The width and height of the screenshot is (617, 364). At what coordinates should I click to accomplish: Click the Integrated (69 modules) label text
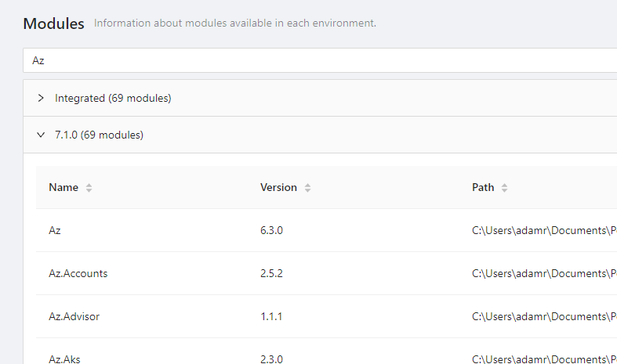click(x=113, y=98)
